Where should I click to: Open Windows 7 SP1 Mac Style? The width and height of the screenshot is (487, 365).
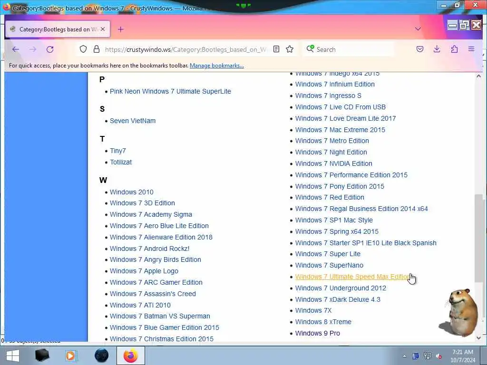(x=334, y=220)
